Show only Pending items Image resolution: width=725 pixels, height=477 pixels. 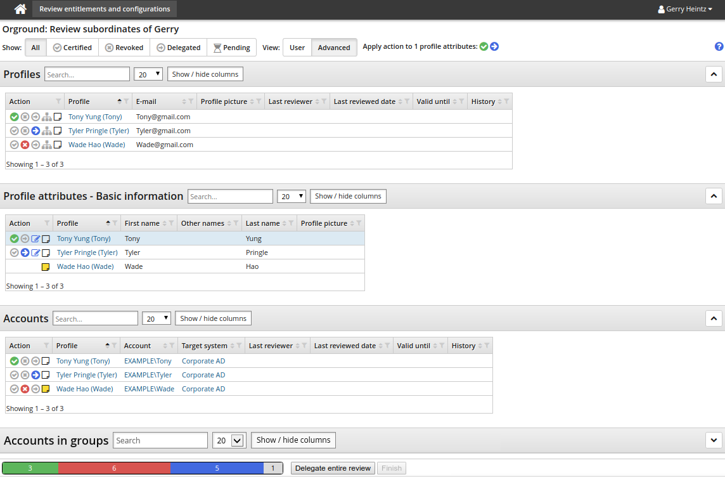coord(231,48)
